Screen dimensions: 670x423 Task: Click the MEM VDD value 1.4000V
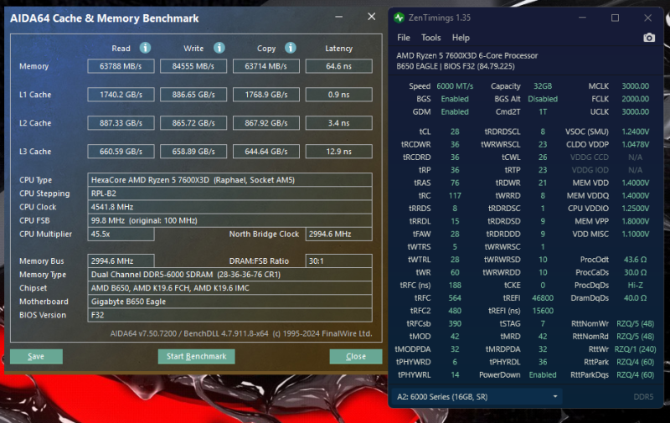pyautogui.click(x=635, y=183)
